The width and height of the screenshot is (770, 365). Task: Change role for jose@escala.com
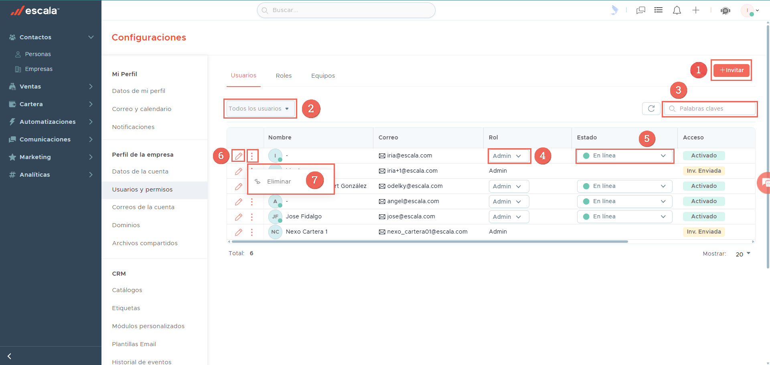pyautogui.click(x=509, y=217)
